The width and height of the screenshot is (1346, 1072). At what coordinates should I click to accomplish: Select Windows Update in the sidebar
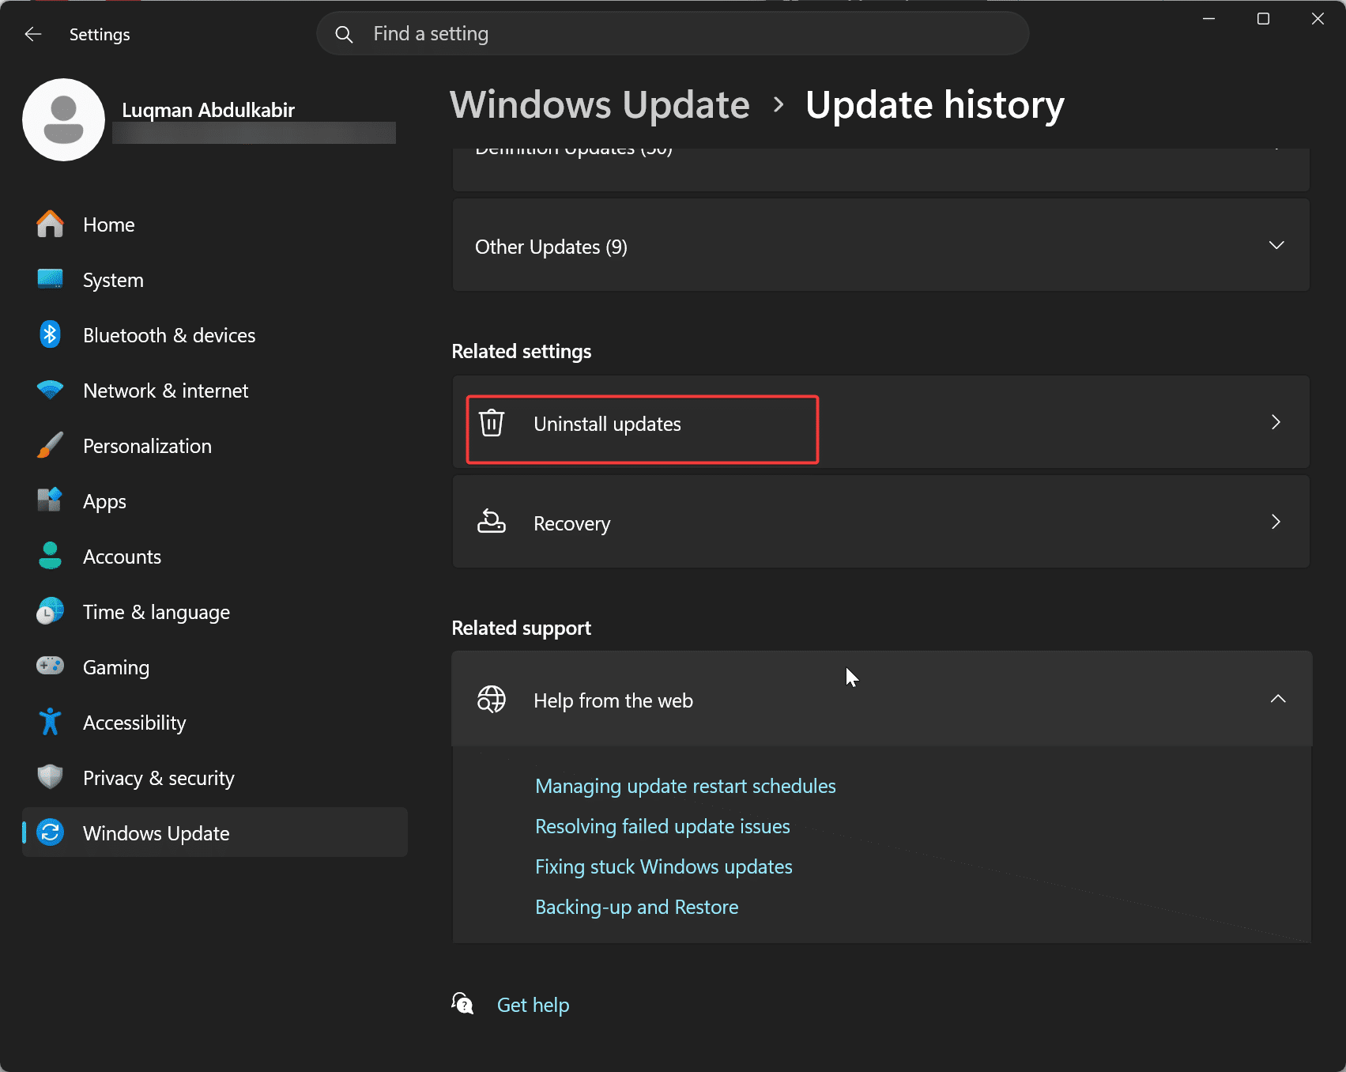(x=215, y=832)
